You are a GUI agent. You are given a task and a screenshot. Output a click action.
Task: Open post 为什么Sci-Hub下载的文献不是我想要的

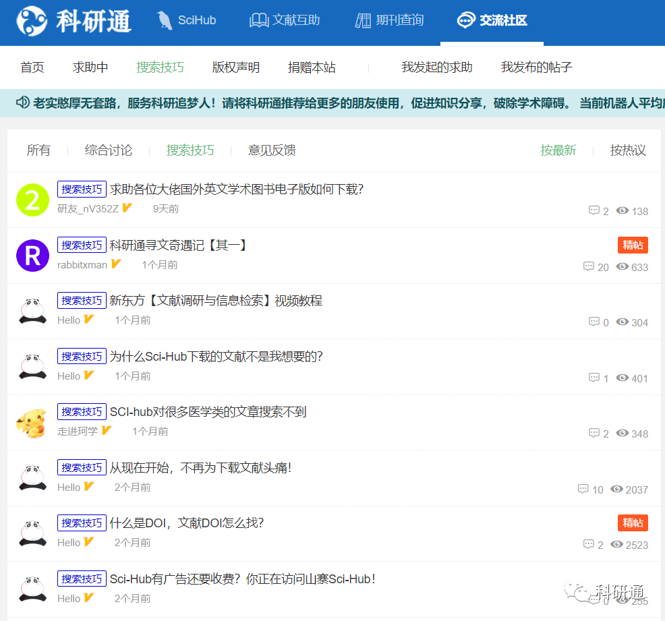click(216, 357)
